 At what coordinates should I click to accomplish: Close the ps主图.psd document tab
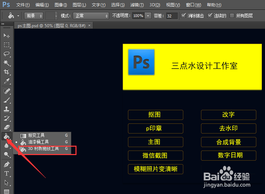click(89, 25)
